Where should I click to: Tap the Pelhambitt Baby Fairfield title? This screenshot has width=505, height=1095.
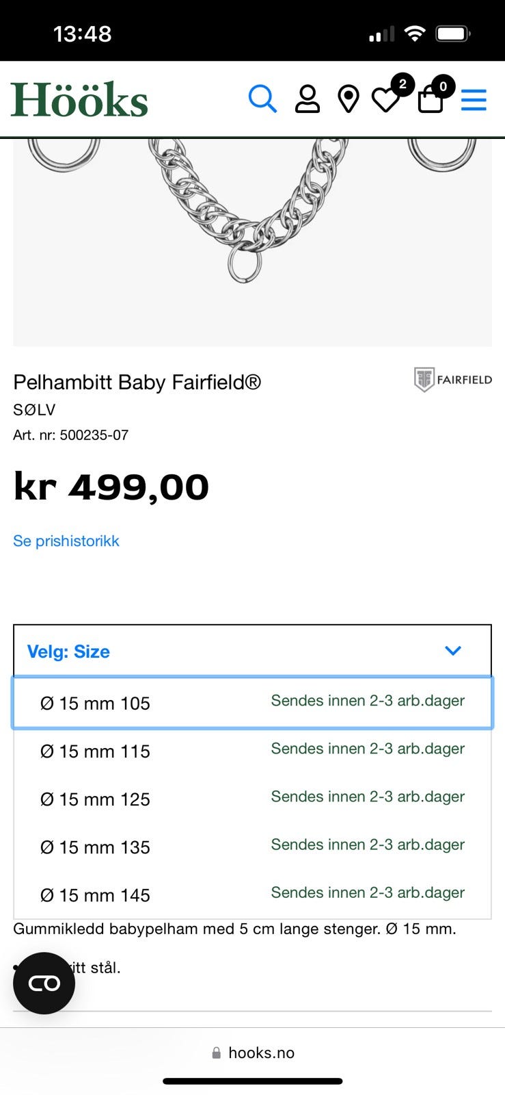coord(137,382)
